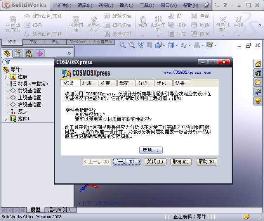Open SolidWorks Resources home icon in task pane
This screenshot has height=221, width=264.
click(x=258, y=64)
